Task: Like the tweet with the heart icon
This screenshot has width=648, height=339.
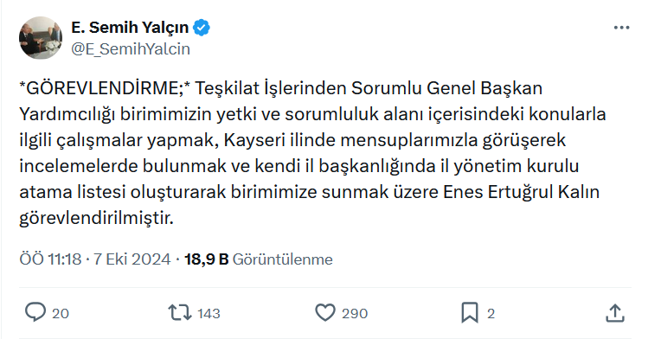Action: pyautogui.click(x=325, y=313)
